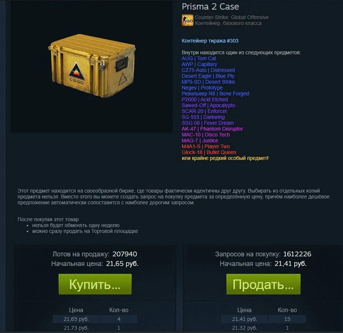Select the 21,65 руб. sell order row
The width and height of the screenshot is (343, 333).
(x=95, y=319)
